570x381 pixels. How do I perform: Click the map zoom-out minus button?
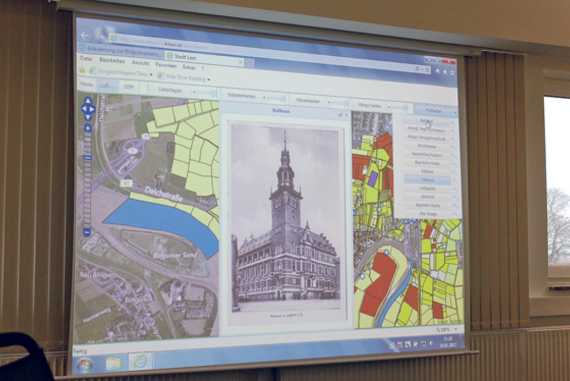click(x=87, y=232)
